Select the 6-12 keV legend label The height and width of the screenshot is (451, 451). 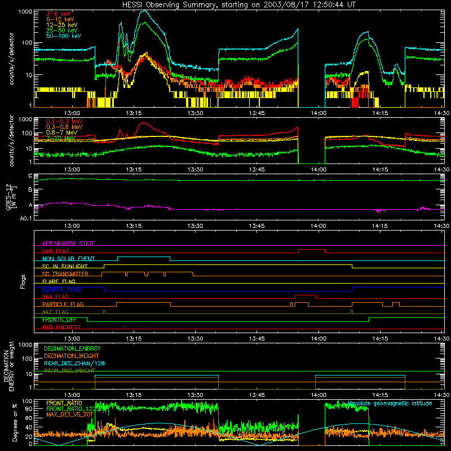pyautogui.click(x=60, y=19)
